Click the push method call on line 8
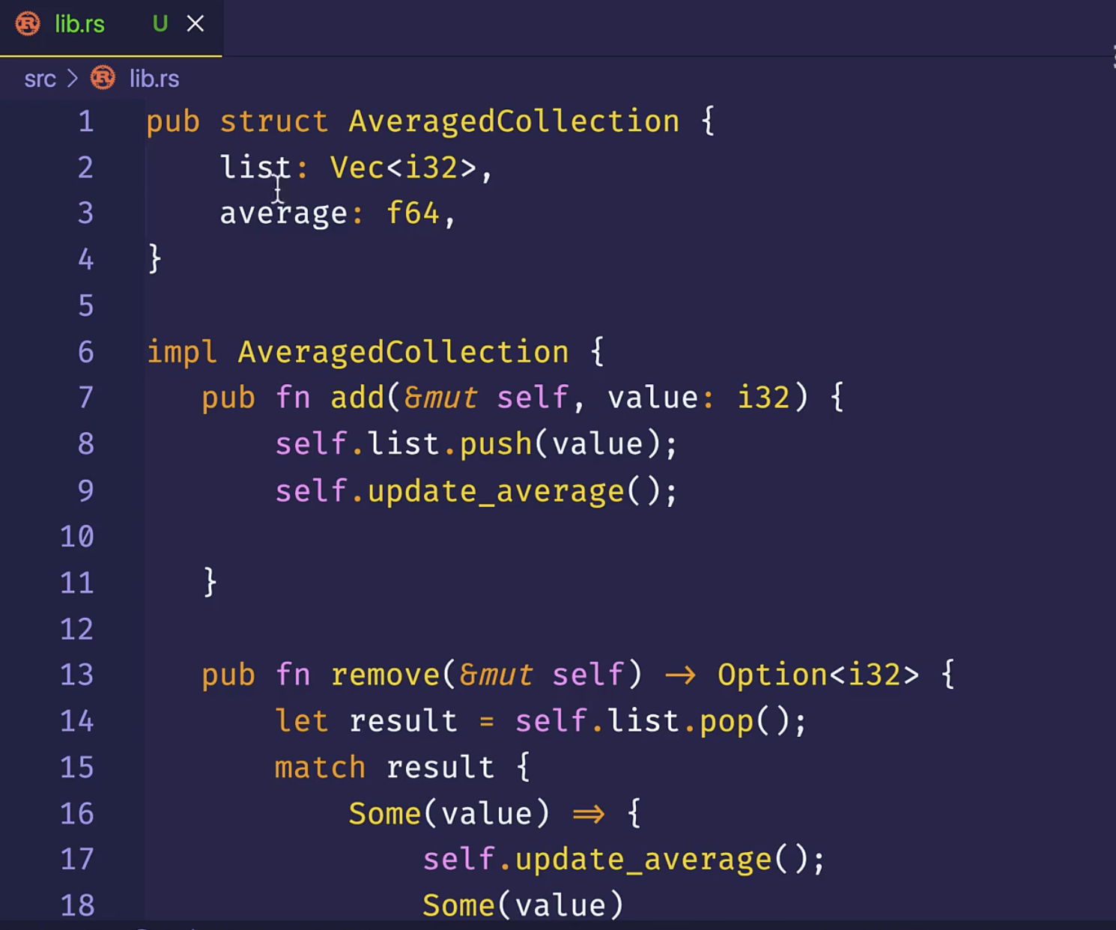1116x930 pixels. coord(495,444)
